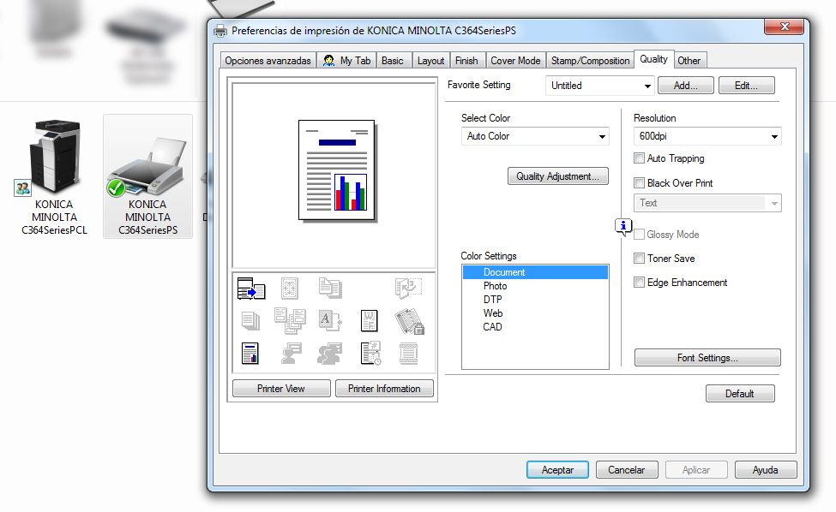Image resolution: width=836 pixels, height=512 pixels.
Task: Select CAD in Color Settings list
Action: coord(535,327)
